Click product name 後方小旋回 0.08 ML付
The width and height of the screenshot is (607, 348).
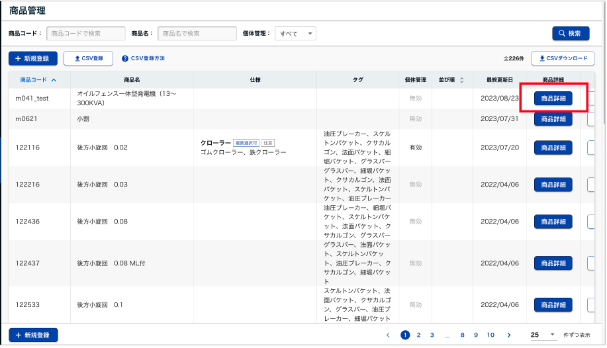pos(111,263)
